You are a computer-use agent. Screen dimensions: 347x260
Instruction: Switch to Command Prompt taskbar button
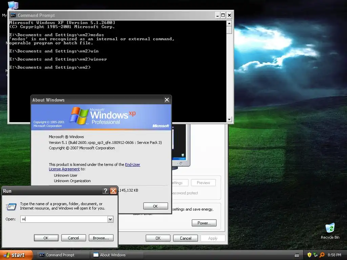pyautogui.click(x=62, y=255)
